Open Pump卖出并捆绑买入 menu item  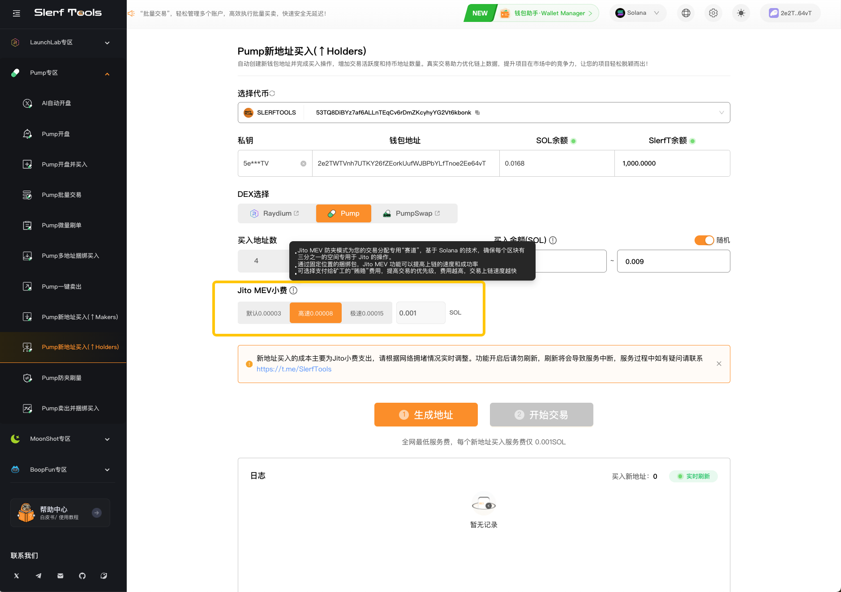[x=63, y=408]
